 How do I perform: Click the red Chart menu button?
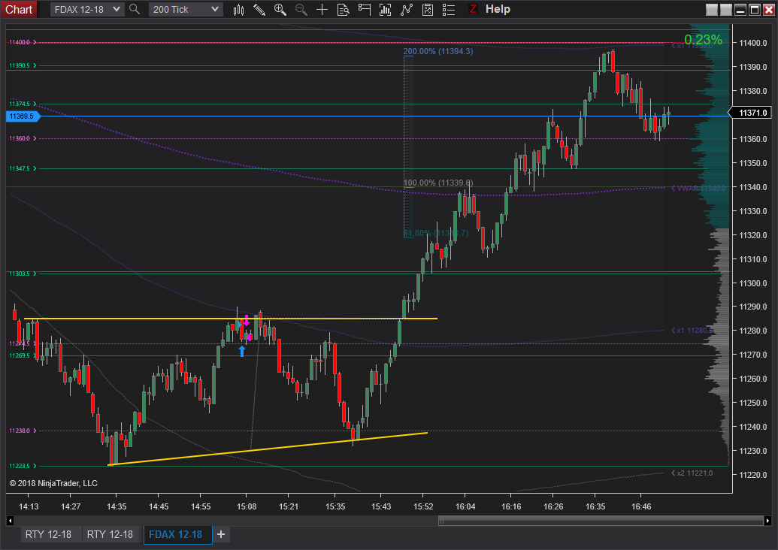click(18, 10)
